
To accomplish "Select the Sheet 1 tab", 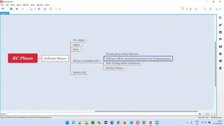I will coord(3,114).
